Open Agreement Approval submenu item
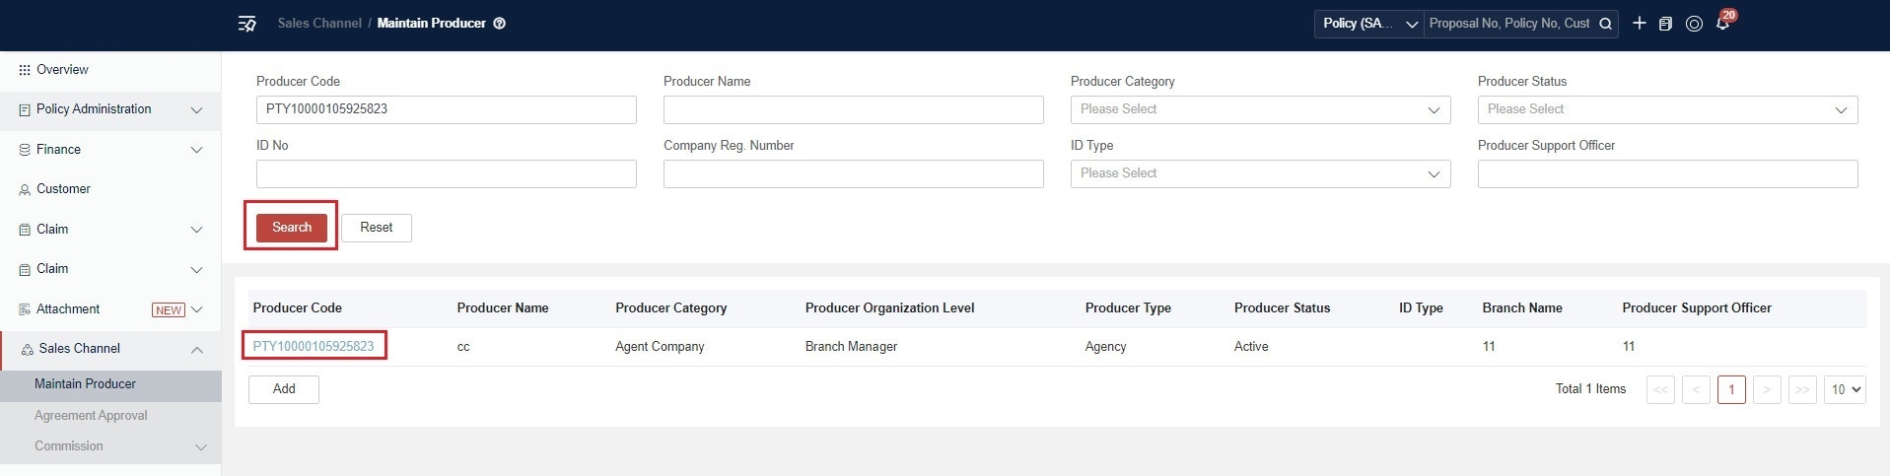Screen dimensions: 1890x476 pos(91,416)
